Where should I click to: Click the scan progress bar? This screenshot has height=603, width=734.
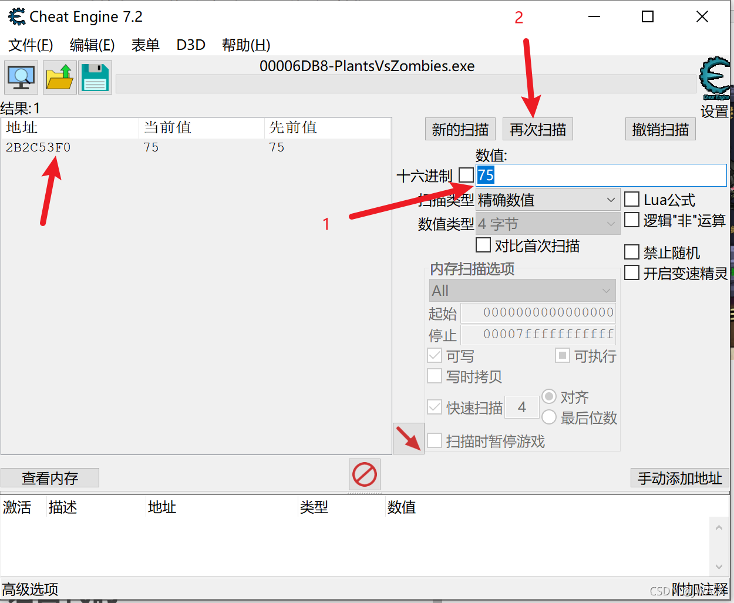406,84
